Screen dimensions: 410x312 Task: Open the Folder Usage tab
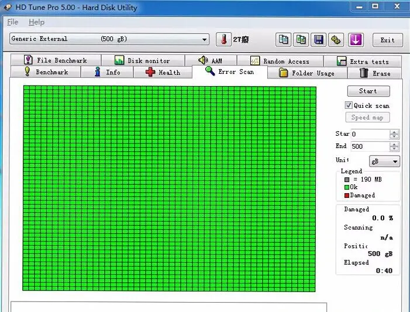(x=307, y=73)
